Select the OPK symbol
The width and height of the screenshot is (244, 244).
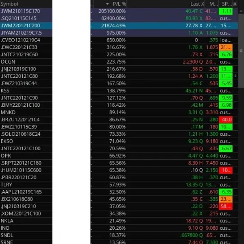click(x=6, y=156)
